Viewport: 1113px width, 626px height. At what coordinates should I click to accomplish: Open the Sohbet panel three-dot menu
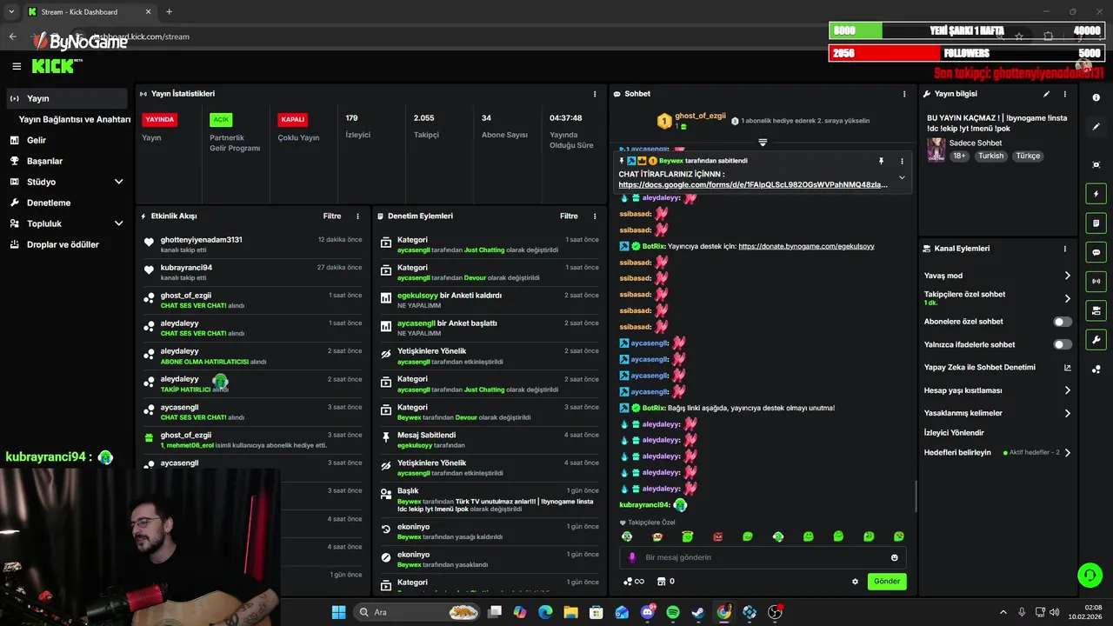pyautogui.click(x=904, y=94)
